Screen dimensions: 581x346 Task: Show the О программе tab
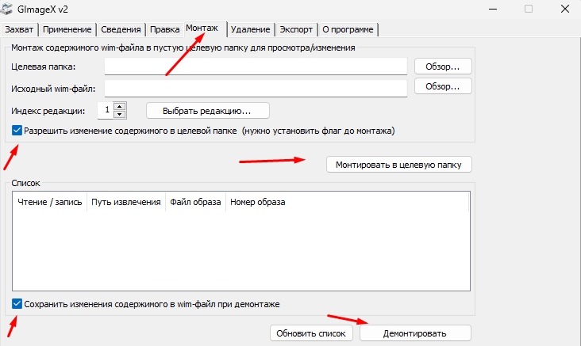[x=348, y=29]
